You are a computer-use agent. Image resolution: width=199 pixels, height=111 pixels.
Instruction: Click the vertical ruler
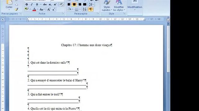coord(3,68)
